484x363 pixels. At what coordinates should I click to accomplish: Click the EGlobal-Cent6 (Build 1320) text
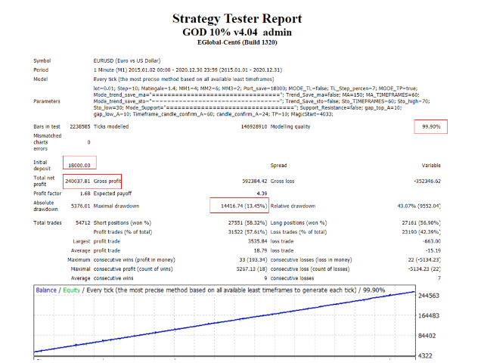click(237, 43)
